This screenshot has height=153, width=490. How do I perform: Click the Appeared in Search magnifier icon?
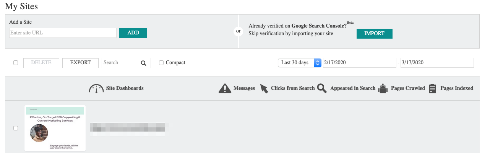pos(322,88)
